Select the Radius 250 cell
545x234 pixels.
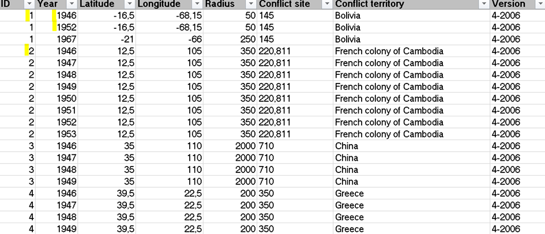(230, 39)
